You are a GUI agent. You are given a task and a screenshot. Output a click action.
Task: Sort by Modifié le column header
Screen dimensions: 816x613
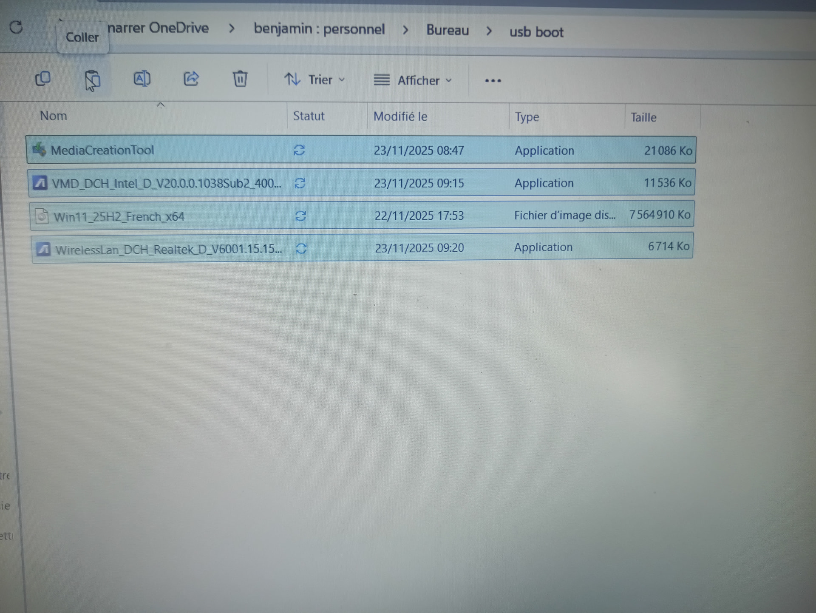[x=400, y=116]
